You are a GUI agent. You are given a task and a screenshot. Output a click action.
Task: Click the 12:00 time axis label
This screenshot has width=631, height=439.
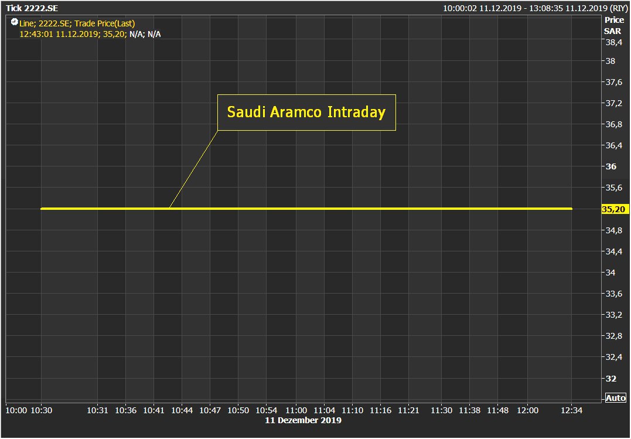tap(527, 410)
